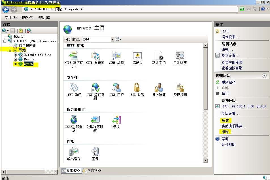Open 模块 feature
Image resolution: width=270 pixels, height=180 pixels.
point(116,122)
